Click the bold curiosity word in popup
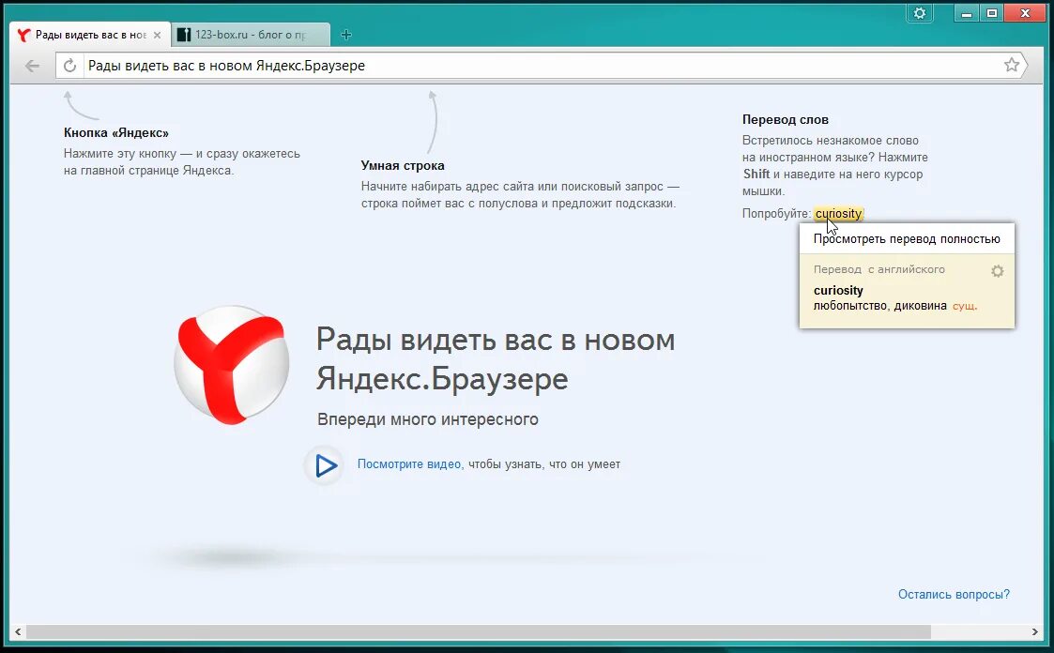This screenshot has width=1054, height=653. [x=838, y=290]
